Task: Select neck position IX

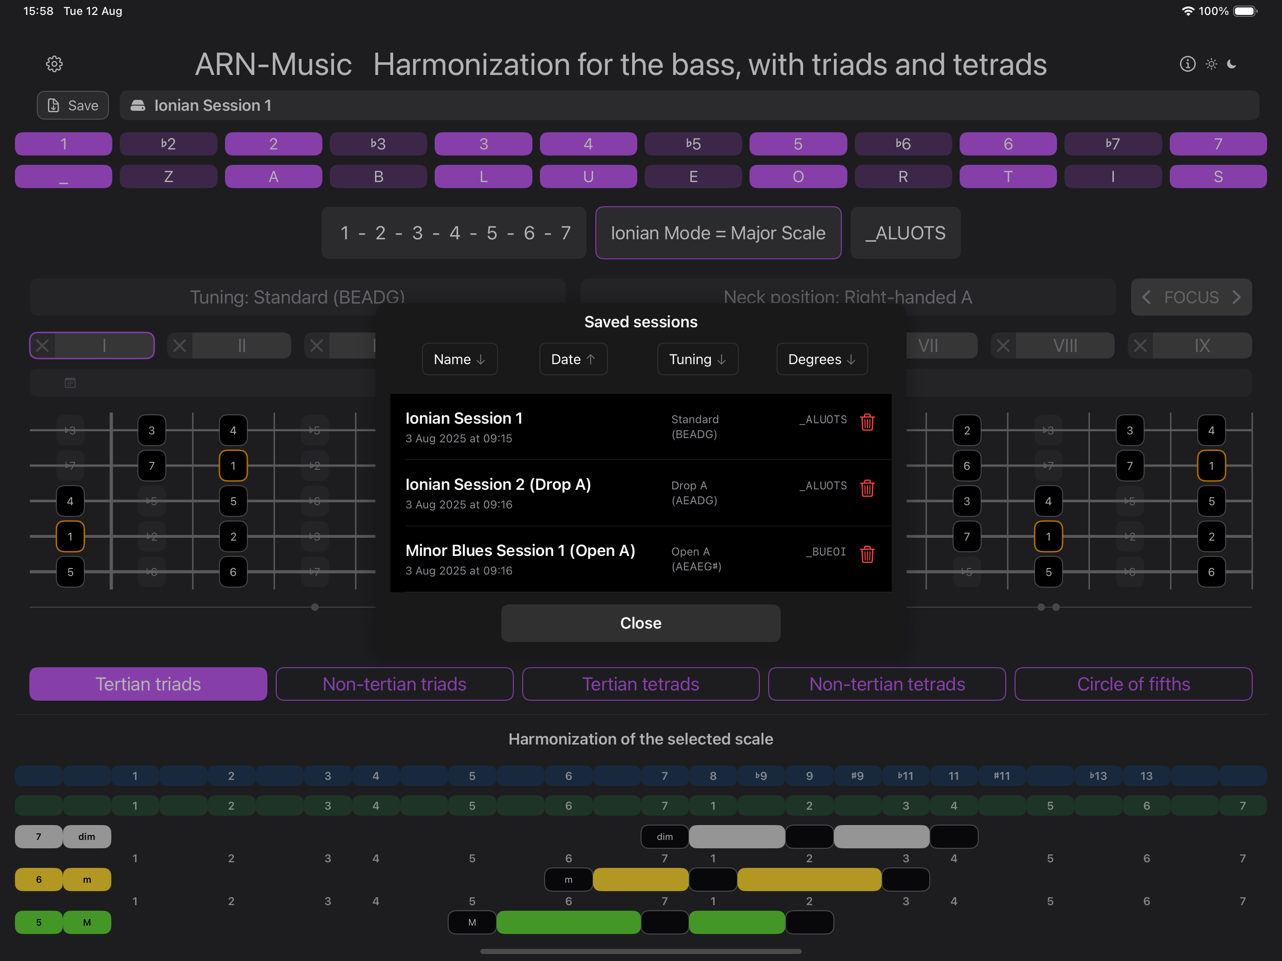Action: [1202, 346]
